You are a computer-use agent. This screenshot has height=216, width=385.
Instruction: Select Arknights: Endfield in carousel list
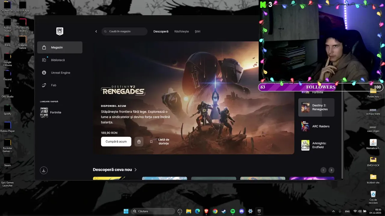(316, 145)
